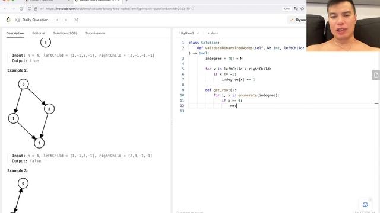Go to previous question arrow
The image size is (380, 213).
tap(57, 20)
